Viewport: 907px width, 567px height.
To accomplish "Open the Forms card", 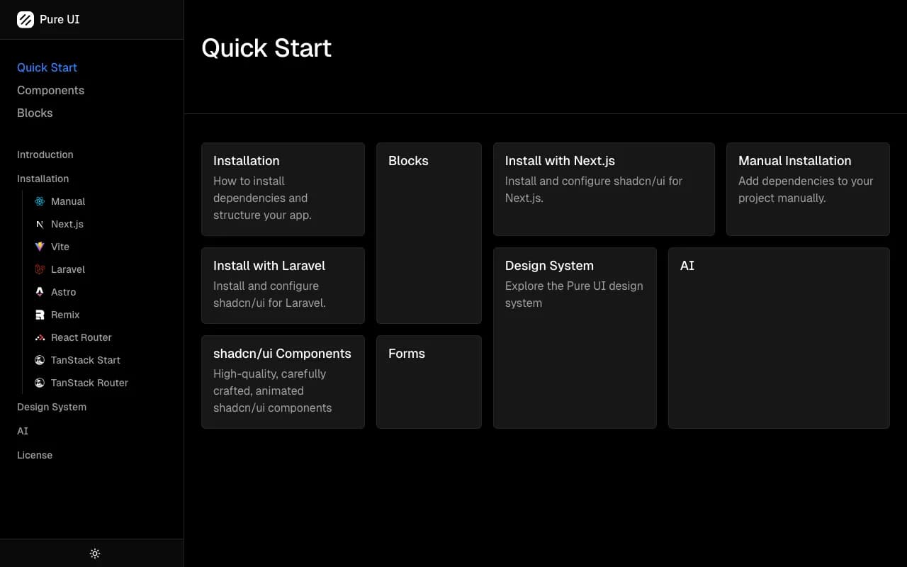I will 429,381.
